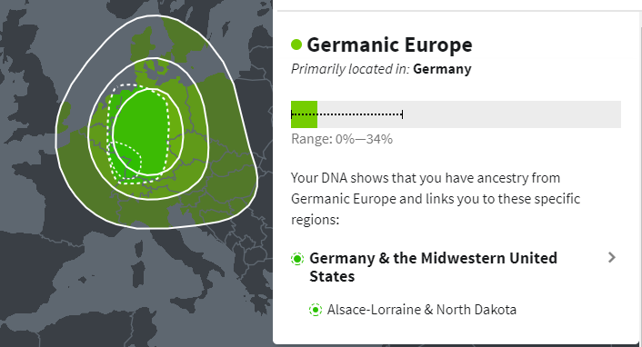Click the Alsace-Lorraine & North Dakota region icon
The image size is (642, 347).
coord(316,310)
